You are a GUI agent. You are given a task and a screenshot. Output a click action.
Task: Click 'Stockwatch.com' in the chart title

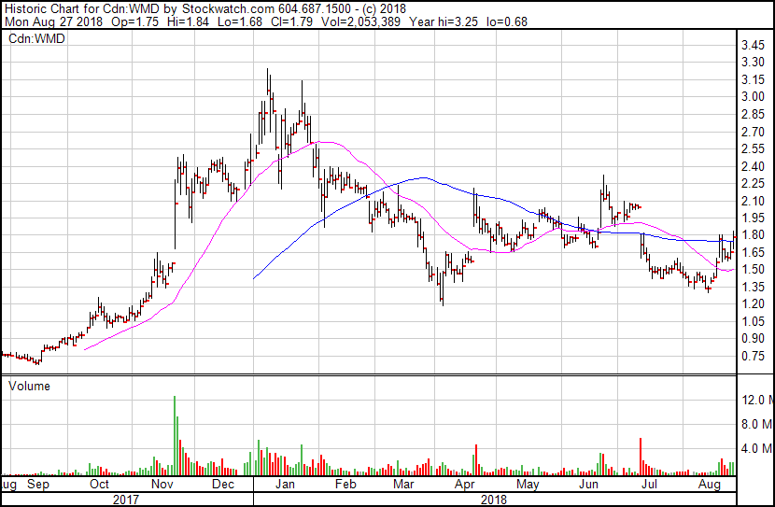(229, 9)
